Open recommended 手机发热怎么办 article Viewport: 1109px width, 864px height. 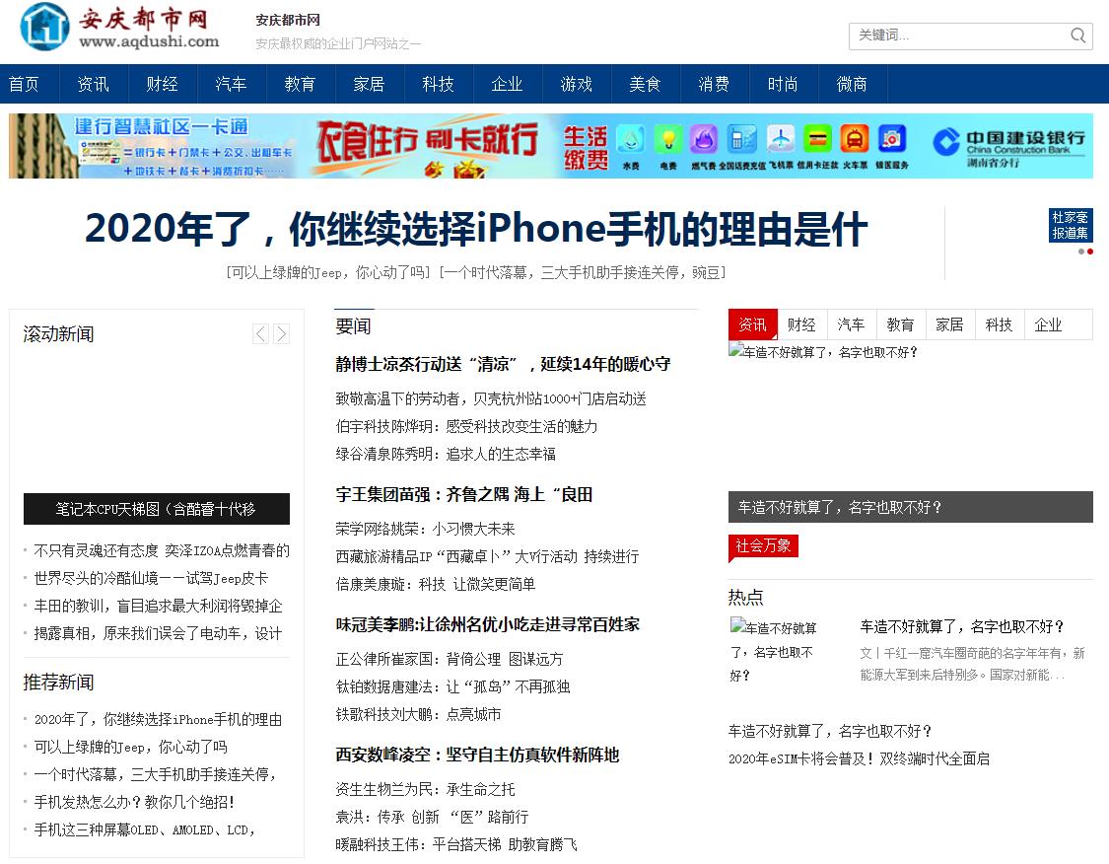click(x=134, y=802)
